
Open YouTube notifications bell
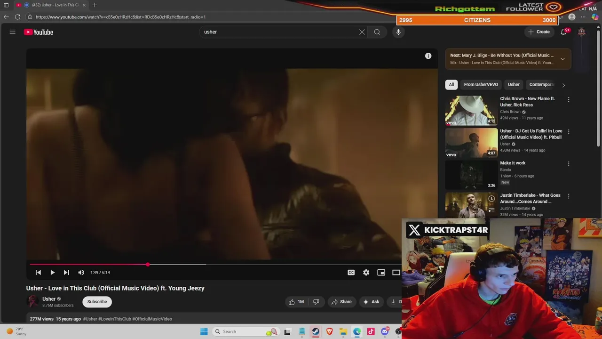tap(563, 32)
